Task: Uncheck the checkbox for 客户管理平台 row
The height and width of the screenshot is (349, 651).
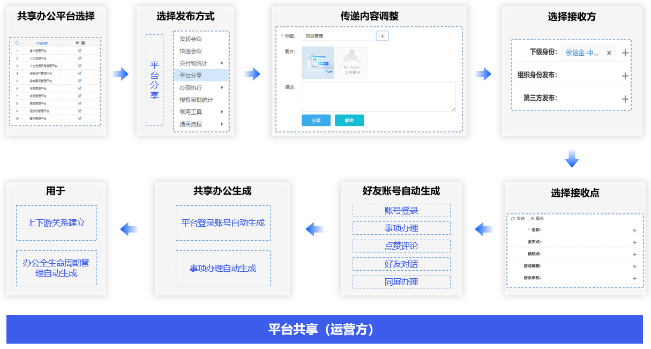Action: pyautogui.click(x=80, y=50)
